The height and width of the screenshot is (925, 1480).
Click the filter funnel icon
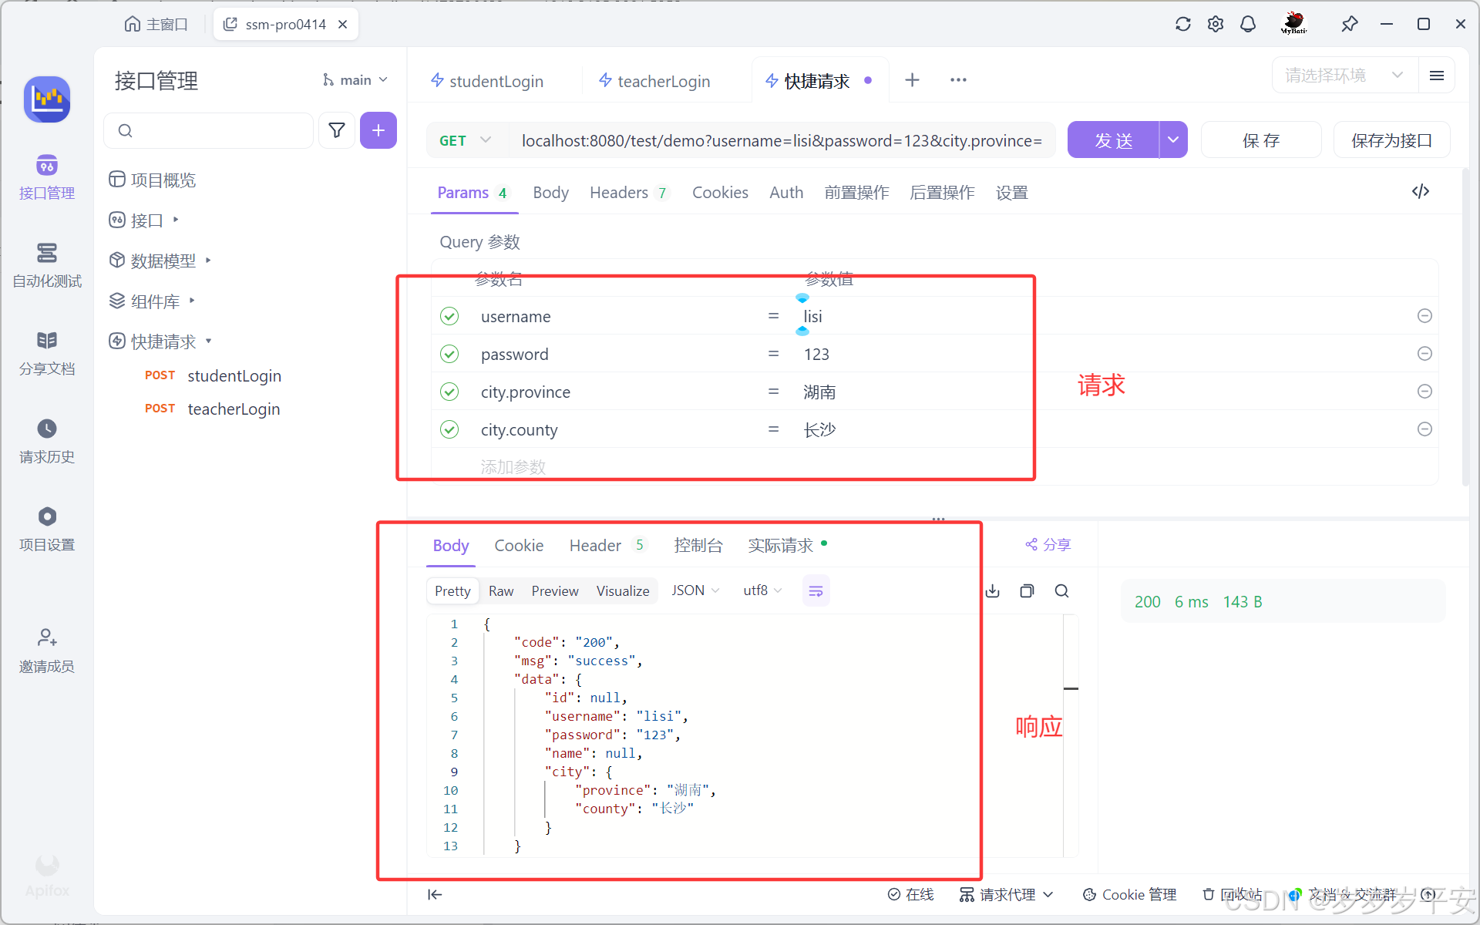pyautogui.click(x=337, y=130)
